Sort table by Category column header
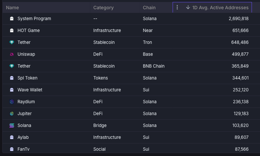 103,8
